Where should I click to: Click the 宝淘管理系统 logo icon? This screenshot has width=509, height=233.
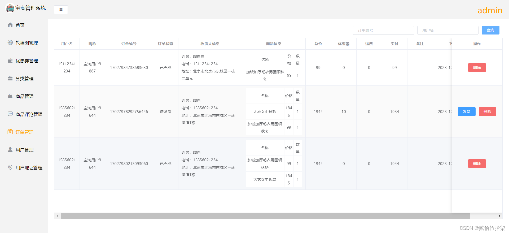click(10, 8)
